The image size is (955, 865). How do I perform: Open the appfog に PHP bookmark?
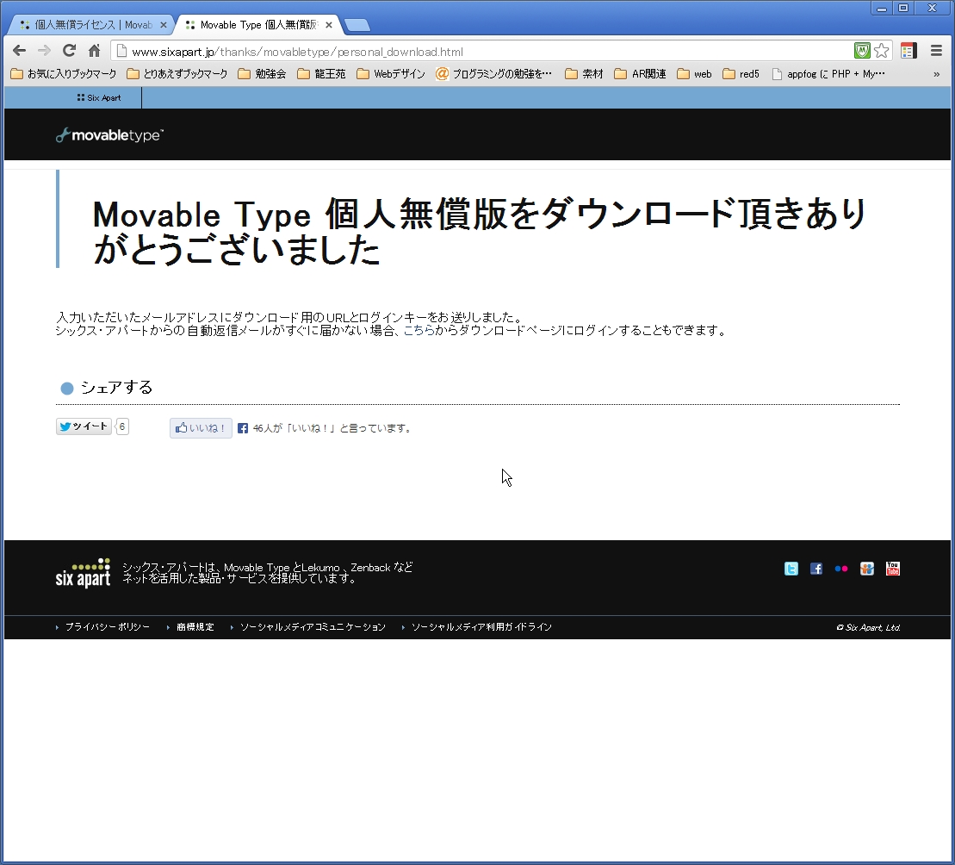click(x=828, y=74)
